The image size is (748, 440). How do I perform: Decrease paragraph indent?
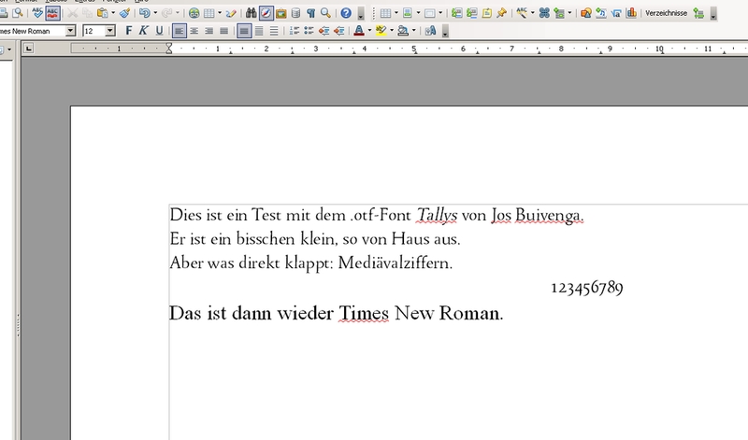tap(324, 31)
